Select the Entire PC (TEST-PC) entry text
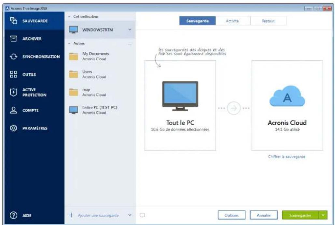This screenshot has width=335, height=225. click(100, 110)
